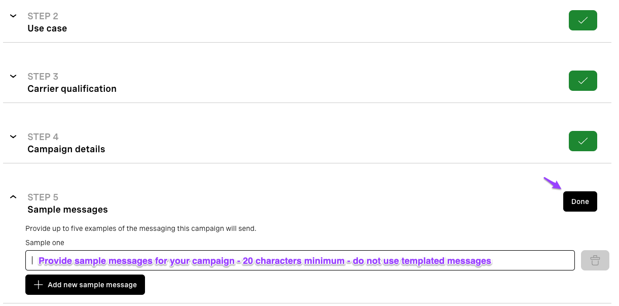Add new sample message
Image resolution: width=619 pixels, height=306 pixels.
tap(85, 285)
